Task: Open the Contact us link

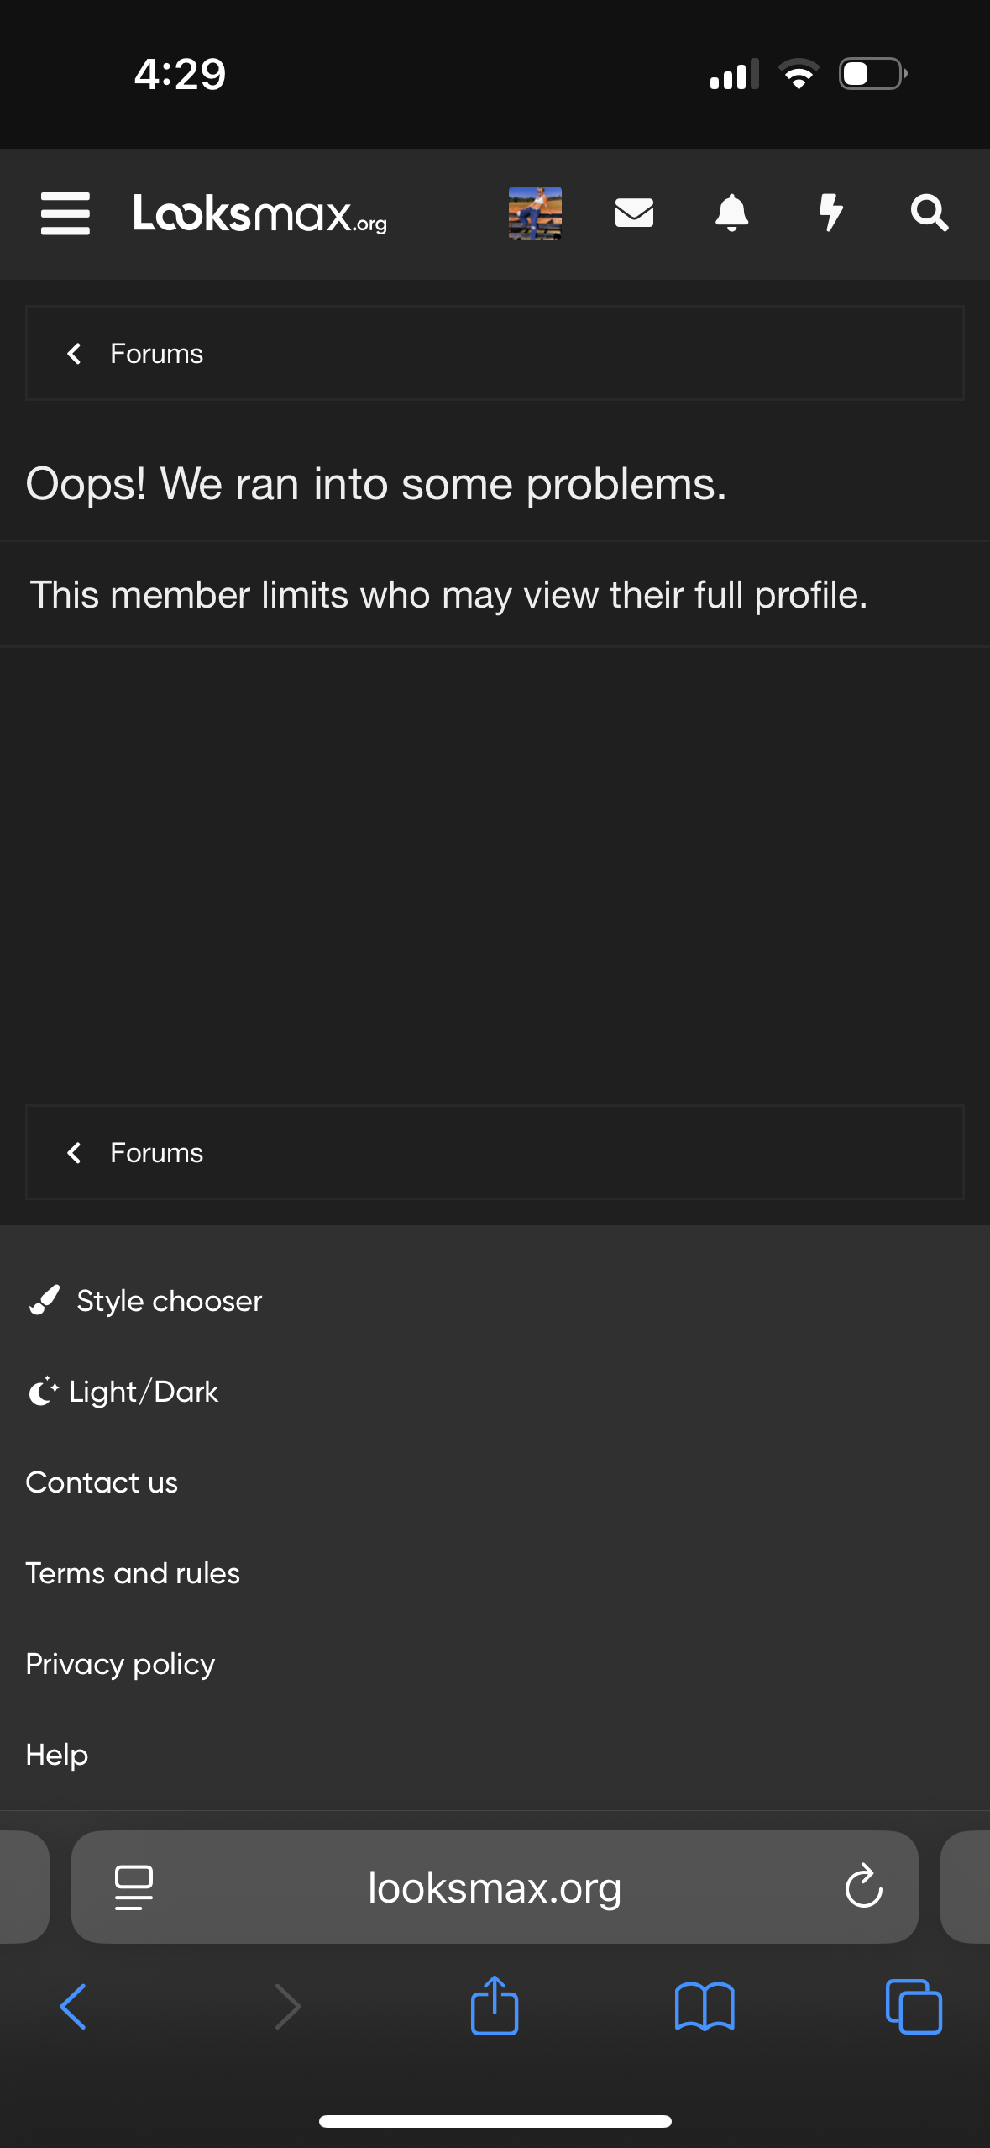Action: pyautogui.click(x=102, y=1482)
